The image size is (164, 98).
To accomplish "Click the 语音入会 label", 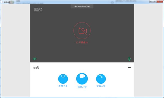I will point(101,86).
